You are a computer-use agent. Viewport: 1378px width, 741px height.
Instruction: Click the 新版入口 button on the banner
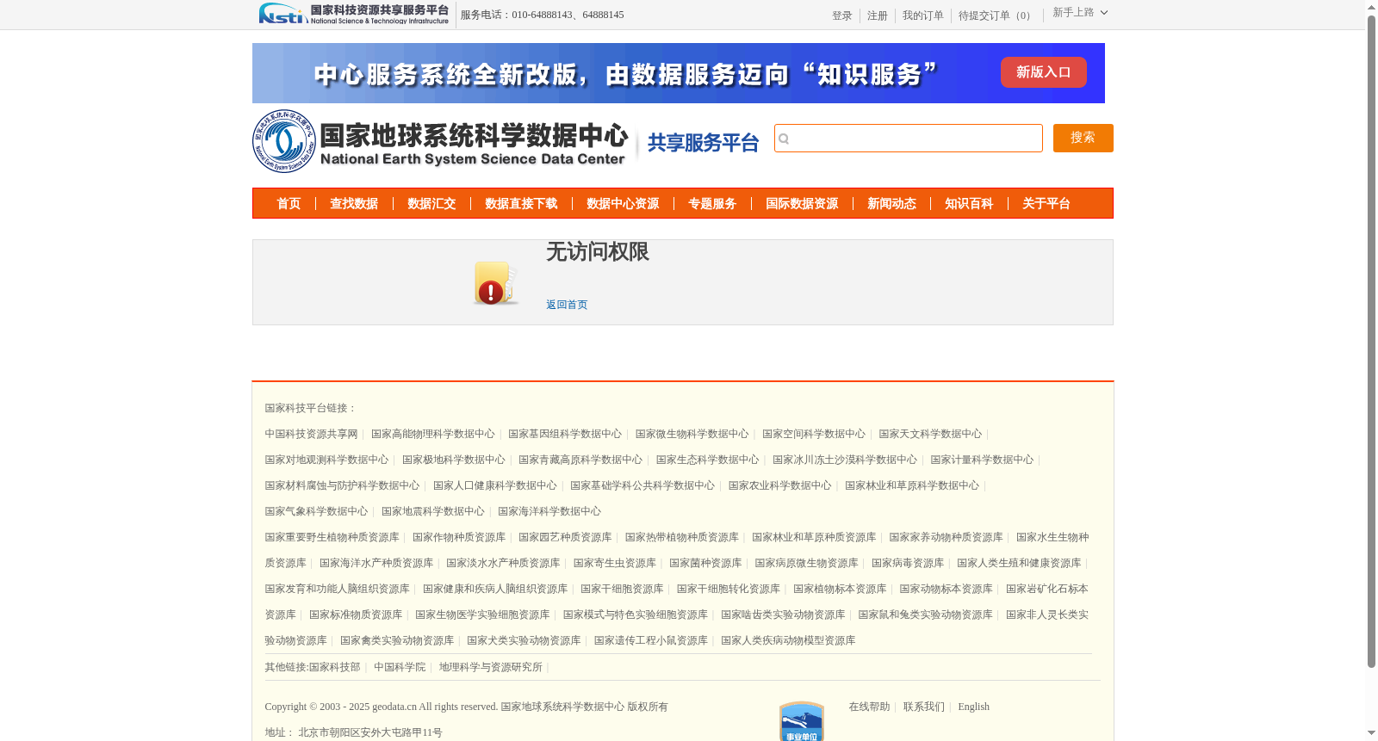point(1044,72)
